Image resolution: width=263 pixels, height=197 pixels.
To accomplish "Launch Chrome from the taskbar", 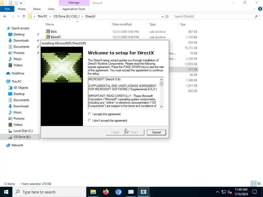I will (118, 192).
